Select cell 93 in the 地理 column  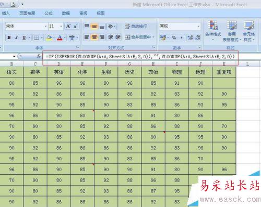[x=200, y=105]
